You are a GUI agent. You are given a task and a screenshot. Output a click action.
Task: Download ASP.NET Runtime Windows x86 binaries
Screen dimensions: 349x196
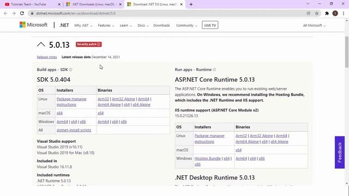[262, 158]
